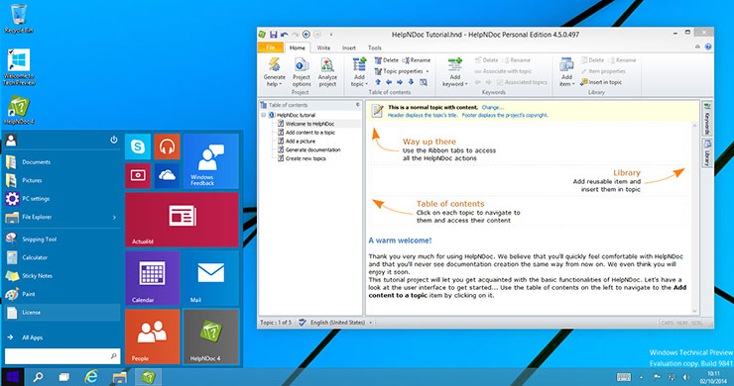Viewport: 734px width, 386px height.
Task: Switch to the Insert ribbon tab
Action: (349, 48)
